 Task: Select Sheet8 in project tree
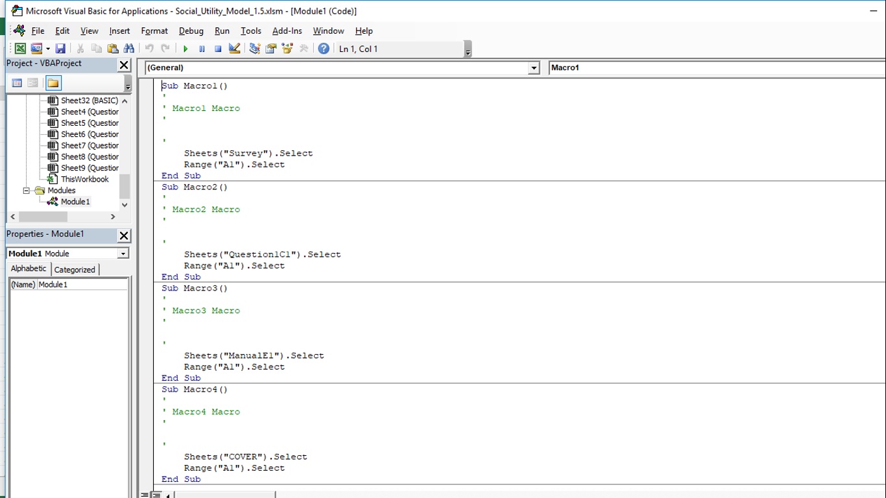point(90,157)
